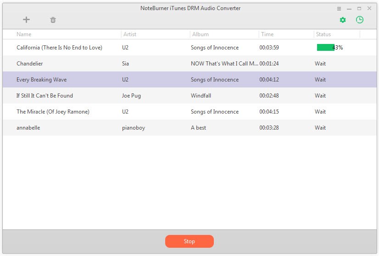The image size is (379, 256).
Task: Select The Miracle (Of Joey Ramone)
Action: [189, 111]
